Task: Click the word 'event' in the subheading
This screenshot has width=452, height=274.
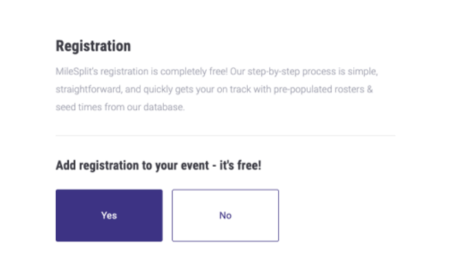Action: [x=195, y=165]
